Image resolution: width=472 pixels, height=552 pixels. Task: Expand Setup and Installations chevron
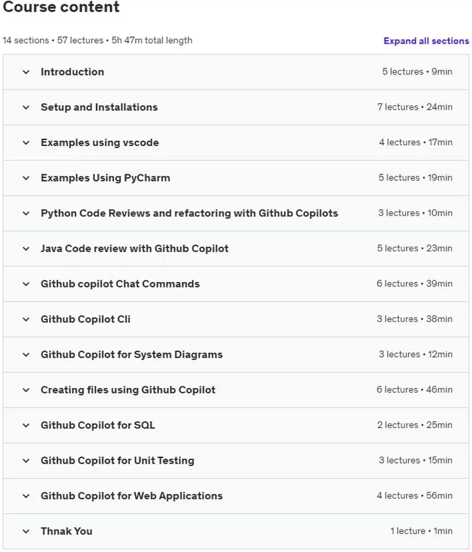coord(26,107)
